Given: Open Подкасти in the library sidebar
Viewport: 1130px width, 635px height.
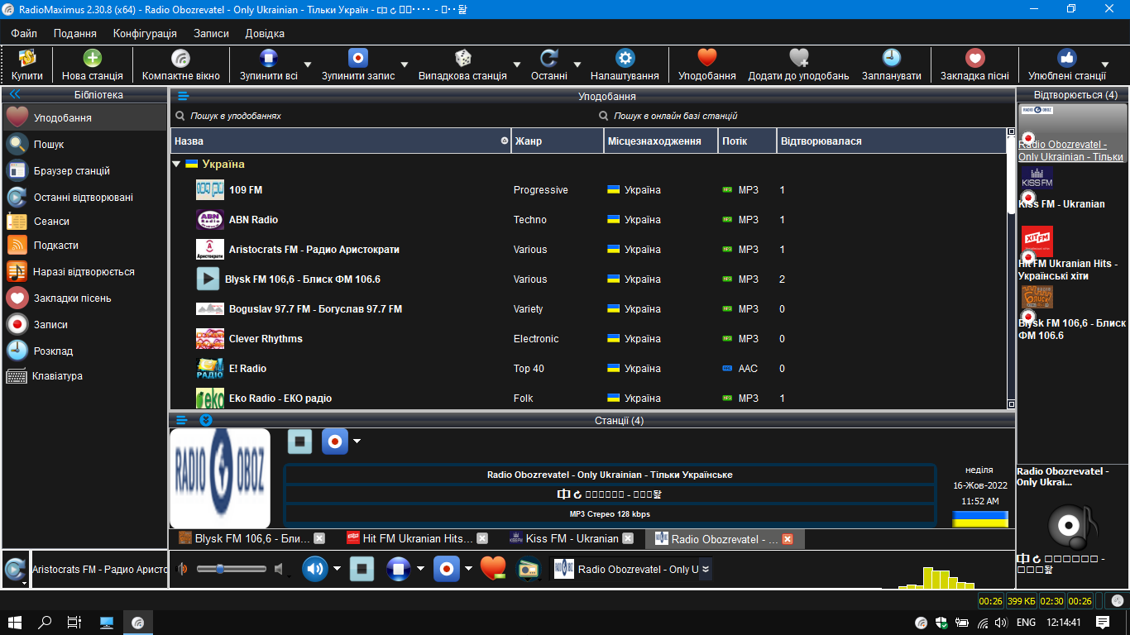Looking at the screenshot, I should click(x=84, y=246).
